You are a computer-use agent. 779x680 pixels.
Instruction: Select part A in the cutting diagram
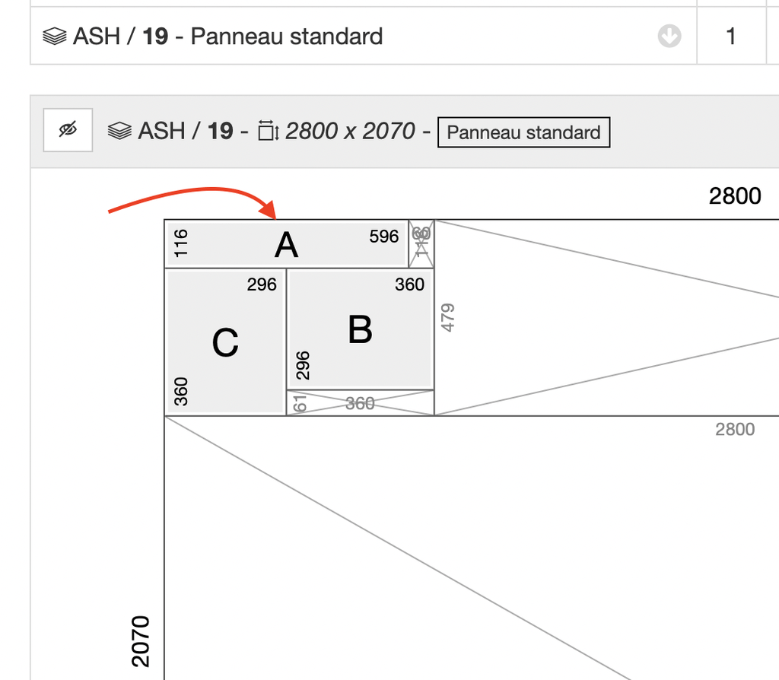click(x=287, y=244)
